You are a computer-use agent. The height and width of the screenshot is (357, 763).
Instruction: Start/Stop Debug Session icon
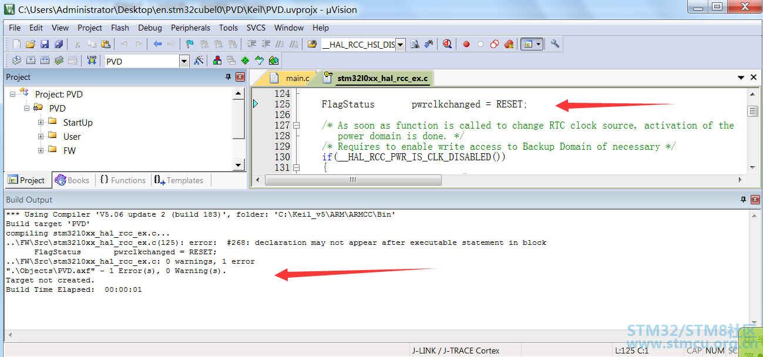tap(448, 44)
